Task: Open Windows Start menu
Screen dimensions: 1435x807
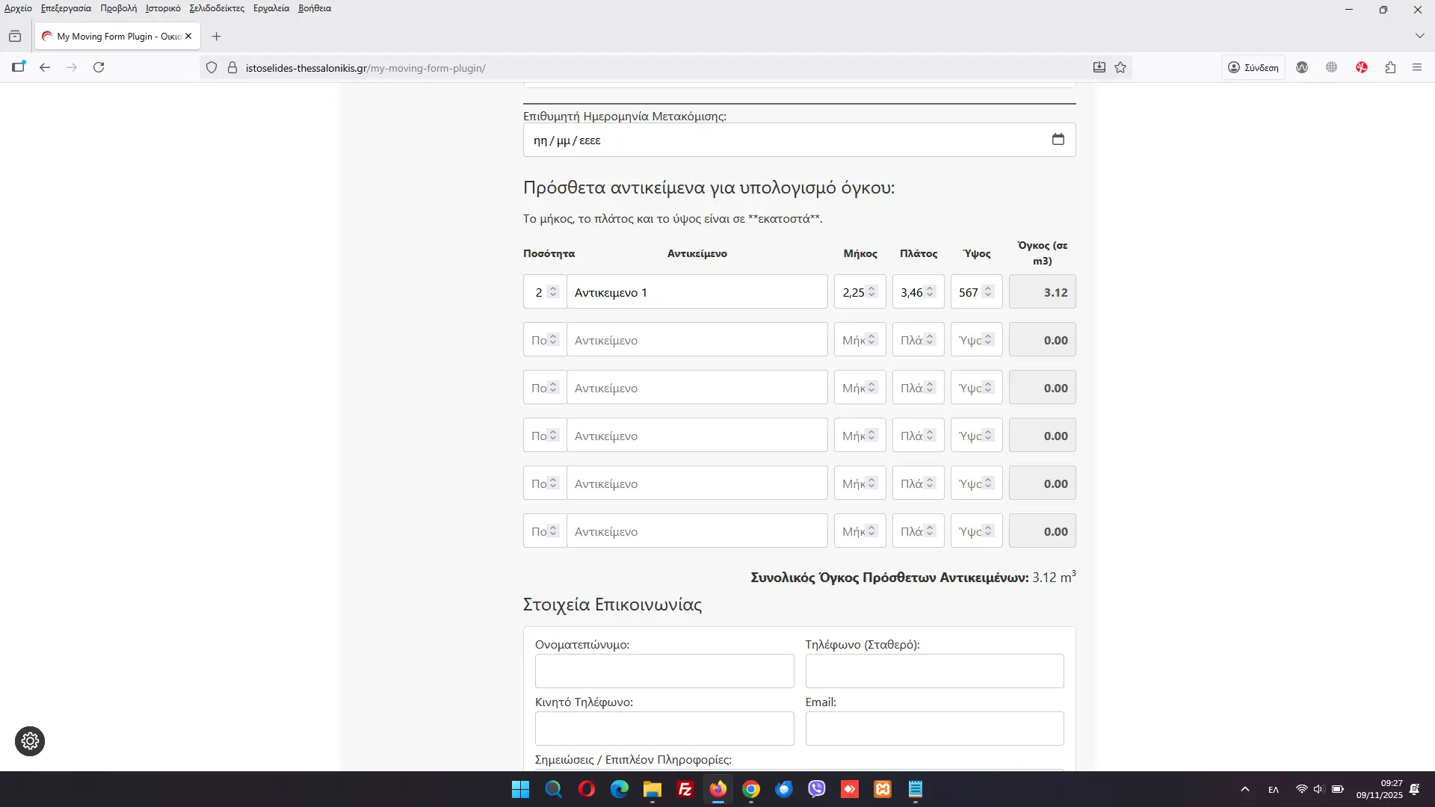Action: coord(520,789)
